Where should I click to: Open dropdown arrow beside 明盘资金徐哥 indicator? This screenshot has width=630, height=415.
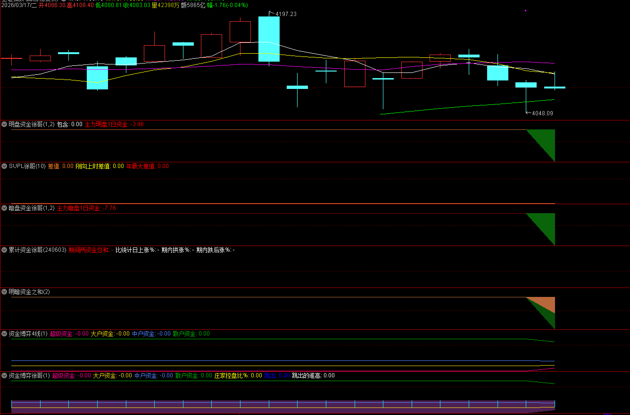[4, 124]
